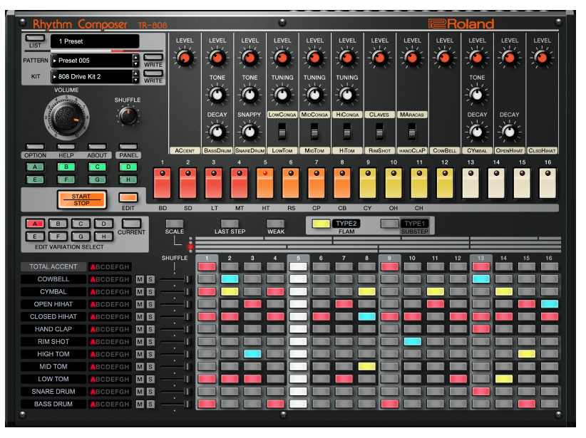Click the OpenHihat DECAY knob
This screenshot has width=586, height=438.
(x=509, y=132)
